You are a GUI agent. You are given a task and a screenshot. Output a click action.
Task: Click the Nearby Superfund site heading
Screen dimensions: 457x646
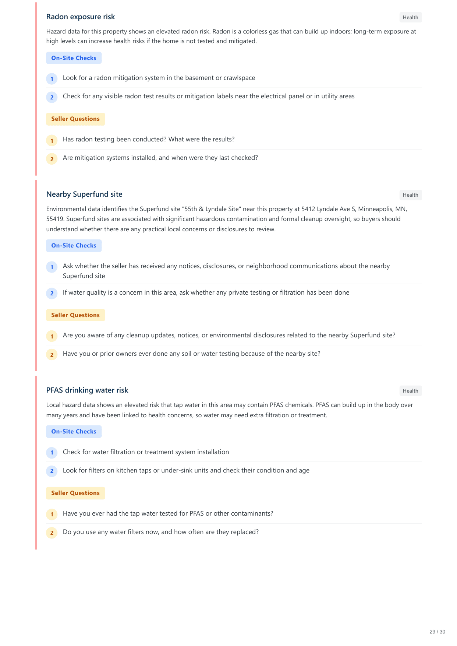84,194
